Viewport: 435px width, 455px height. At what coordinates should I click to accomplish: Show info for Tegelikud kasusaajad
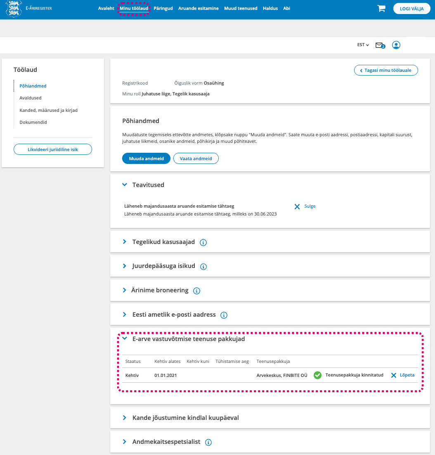click(203, 242)
